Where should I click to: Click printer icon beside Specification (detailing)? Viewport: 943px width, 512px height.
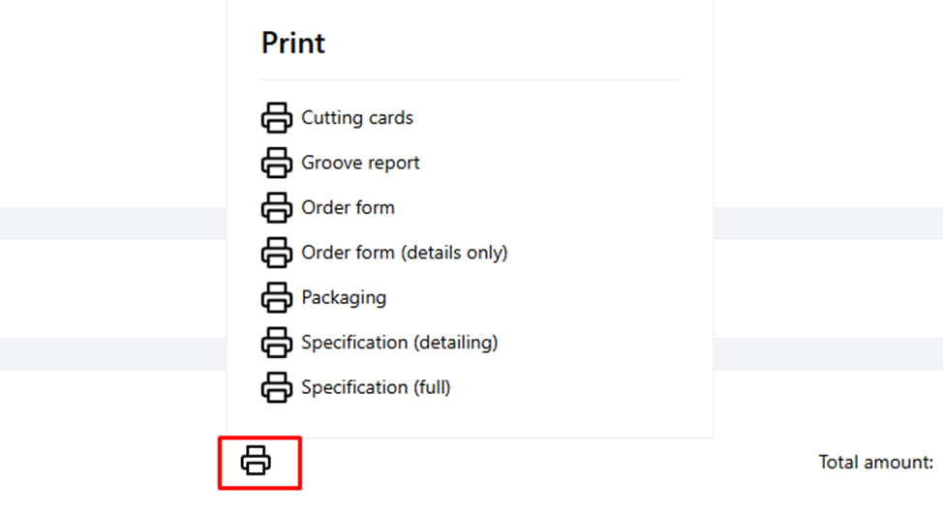click(277, 342)
